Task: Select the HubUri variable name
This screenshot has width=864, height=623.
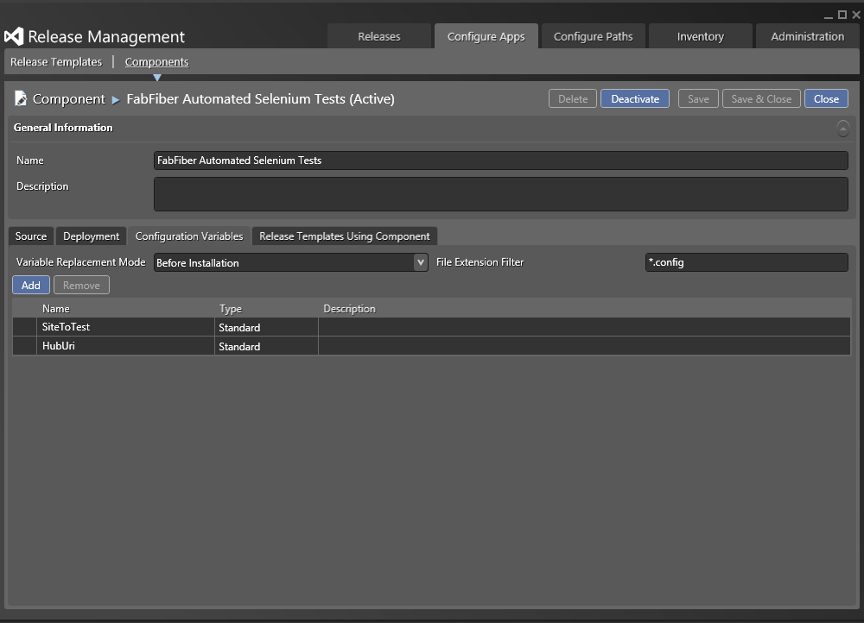Action: [59, 346]
